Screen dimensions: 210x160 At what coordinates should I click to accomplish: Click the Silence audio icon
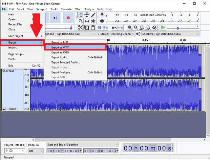[105, 28]
